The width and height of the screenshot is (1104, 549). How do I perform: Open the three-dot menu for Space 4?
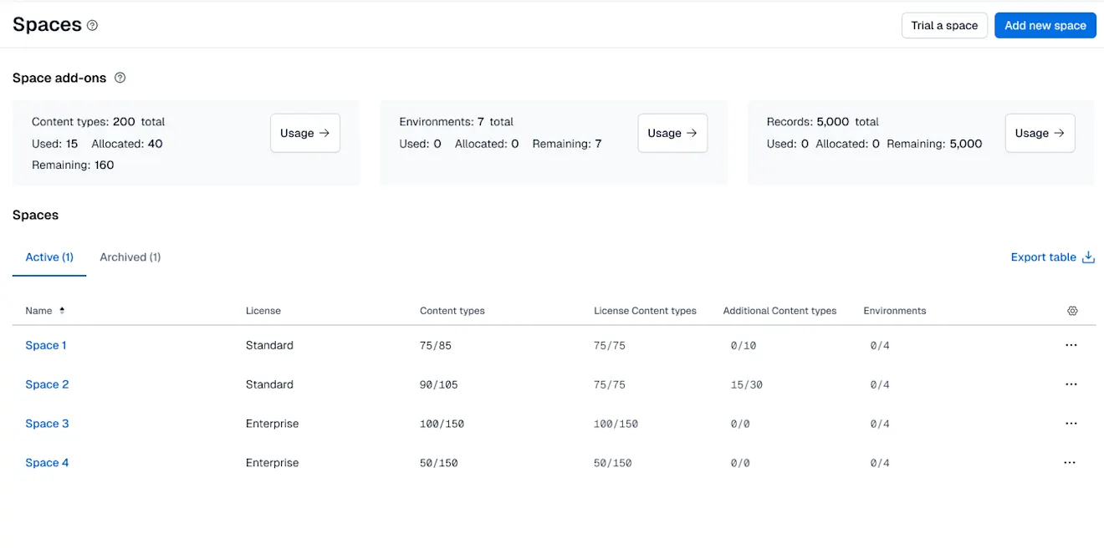1070,463
